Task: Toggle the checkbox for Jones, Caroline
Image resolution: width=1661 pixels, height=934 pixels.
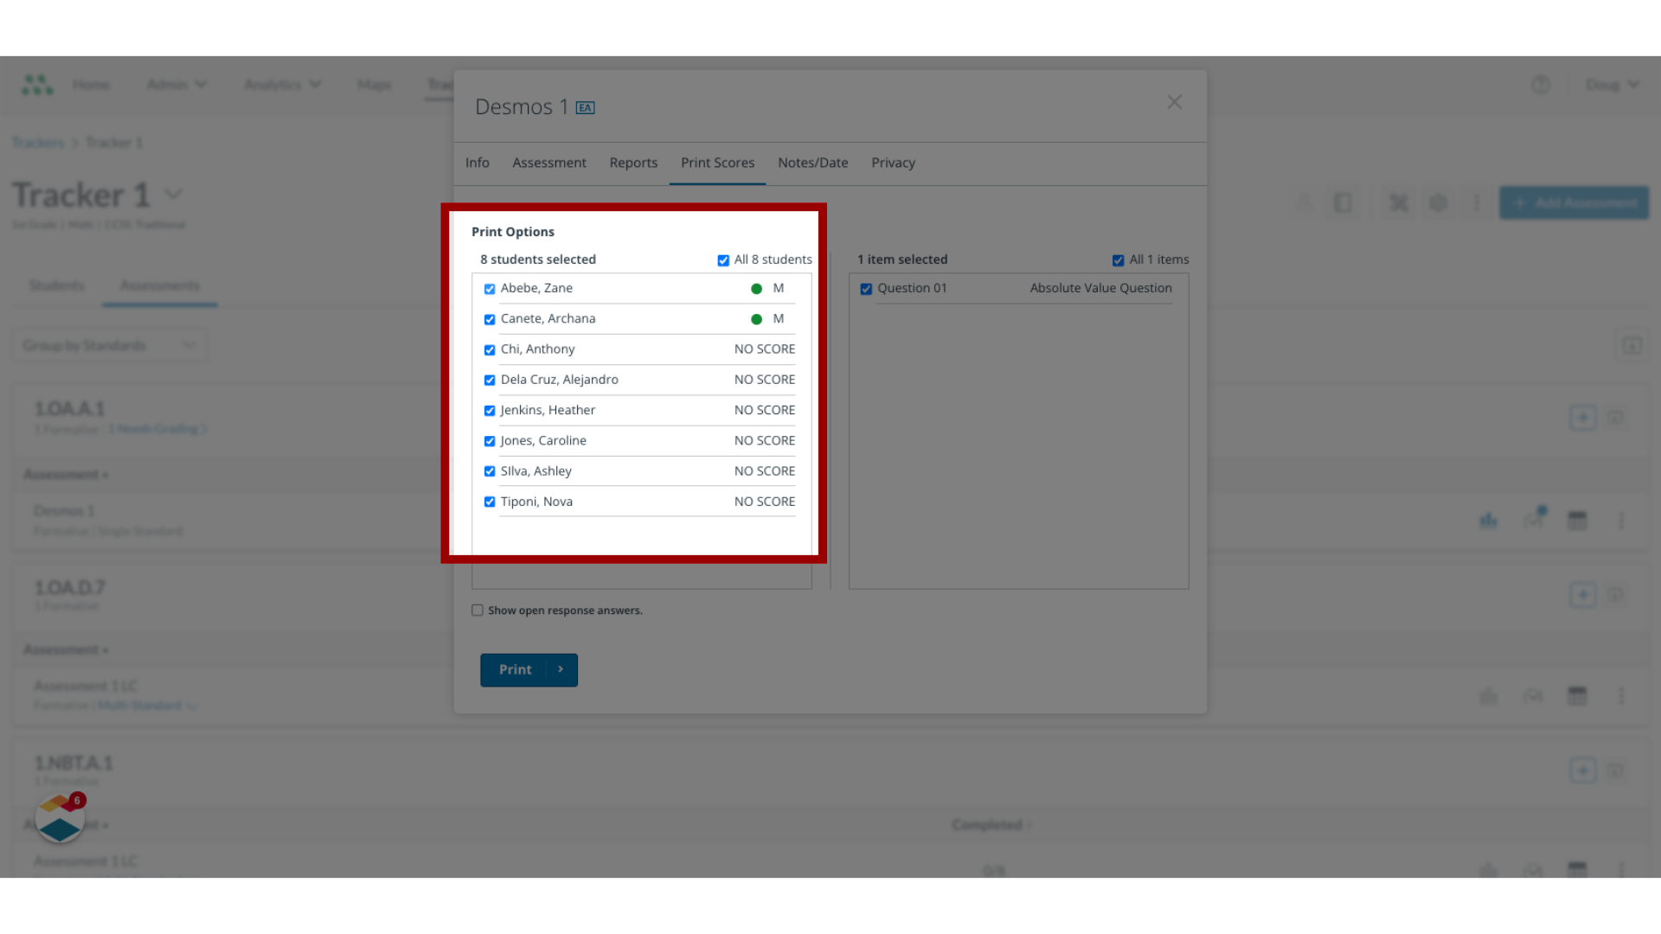Action: coord(490,441)
